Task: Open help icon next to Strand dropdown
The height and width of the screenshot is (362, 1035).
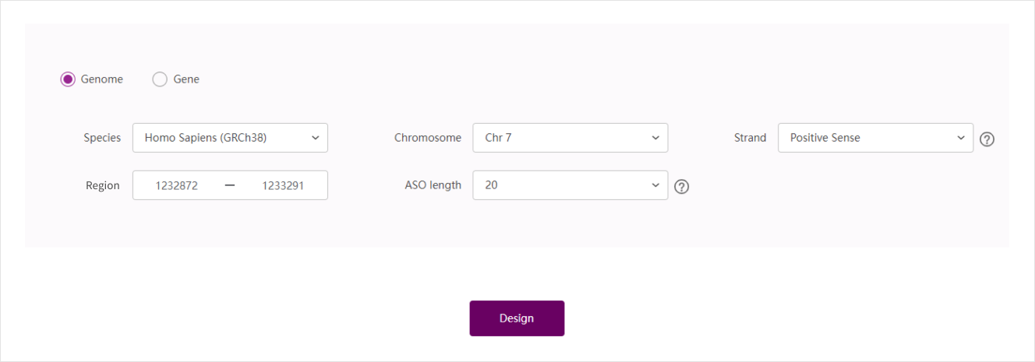Action: (x=987, y=139)
